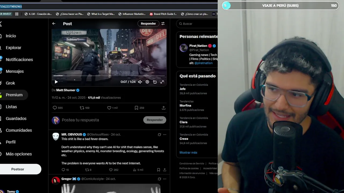Open Tomy account menu at bottom
The height and width of the screenshot is (193, 344).
[x=11, y=191]
